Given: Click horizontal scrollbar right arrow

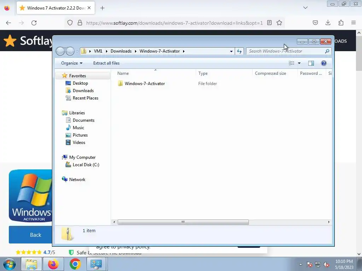Looking at the screenshot, I should (x=329, y=222).
